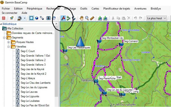
Task: Select the Roques Hautes folder
Action: (x=25, y=42)
